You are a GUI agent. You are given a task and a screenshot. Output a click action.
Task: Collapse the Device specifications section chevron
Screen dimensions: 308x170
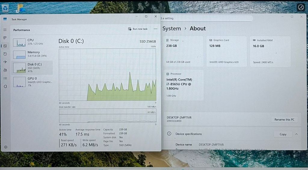click(296, 134)
